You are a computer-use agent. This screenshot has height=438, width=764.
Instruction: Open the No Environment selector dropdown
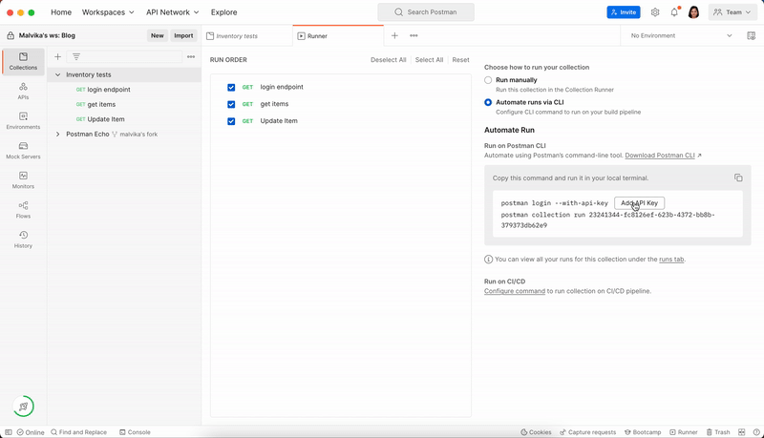[681, 35]
